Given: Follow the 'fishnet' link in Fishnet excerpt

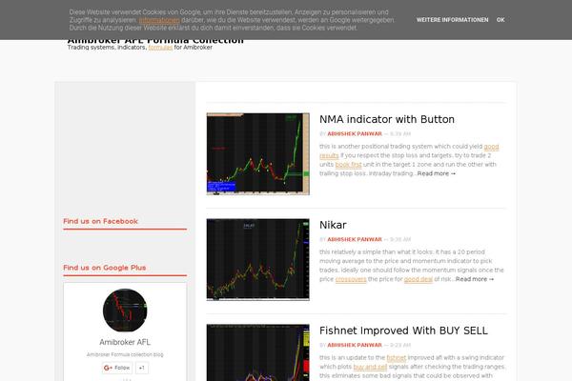Looking at the screenshot, I should (x=397, y=358).
